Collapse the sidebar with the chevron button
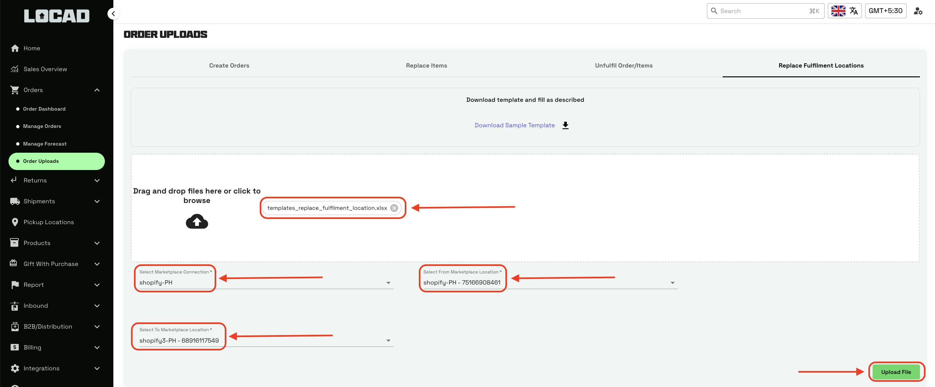 pos(113,14)
